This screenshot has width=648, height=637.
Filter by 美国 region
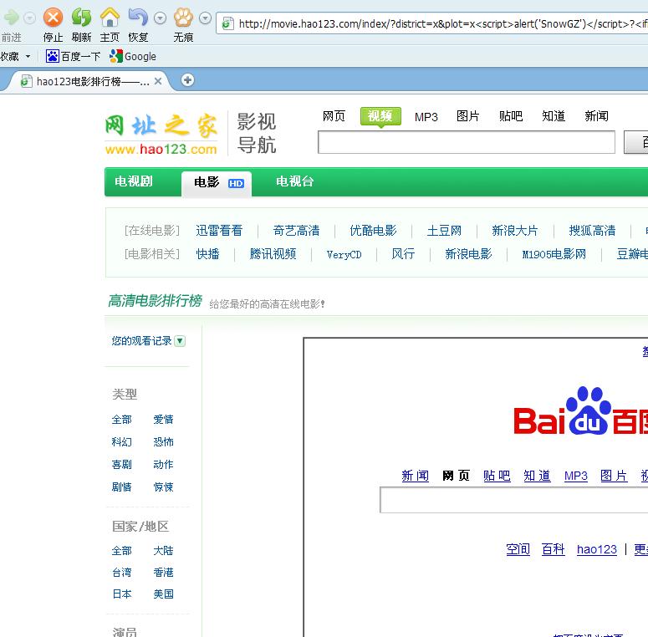click(x=163, y=594)
